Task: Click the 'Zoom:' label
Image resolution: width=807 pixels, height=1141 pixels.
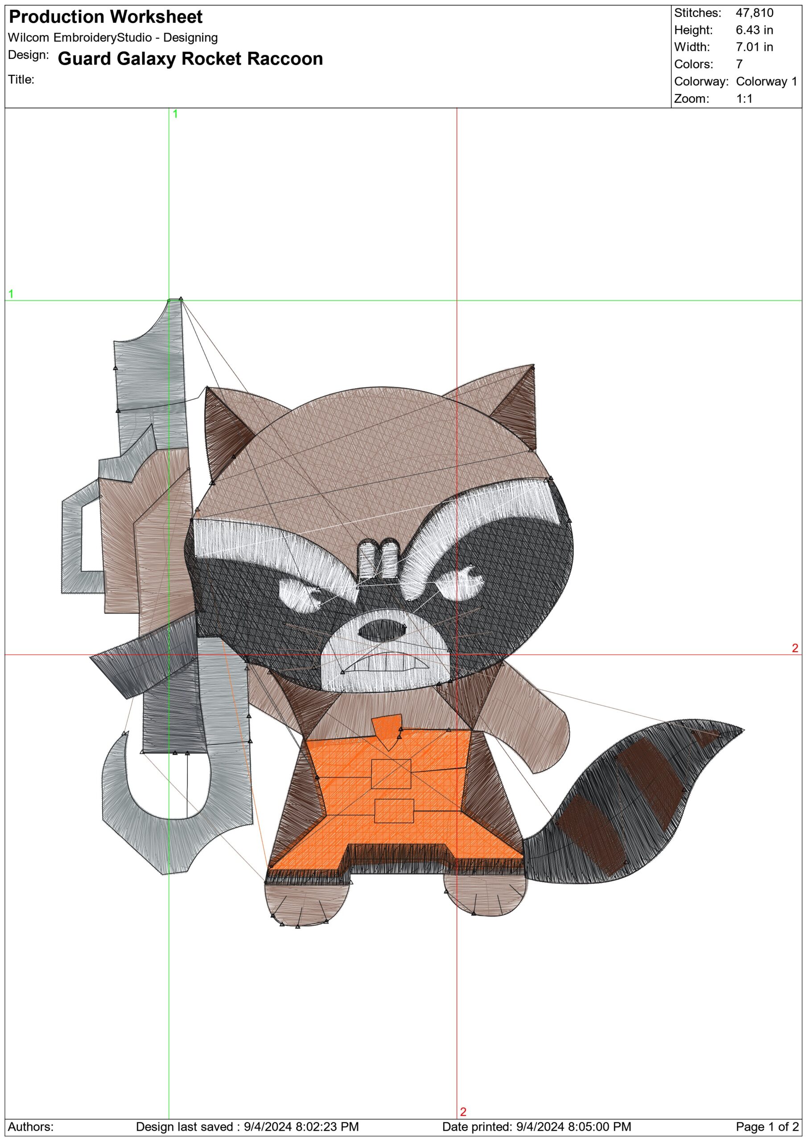Action: 691,99
